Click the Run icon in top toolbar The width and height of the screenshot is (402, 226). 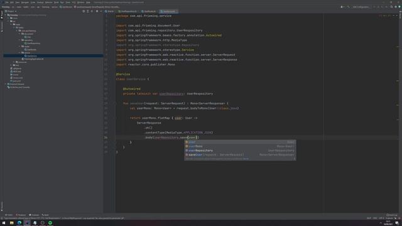[x=374, y=7]
